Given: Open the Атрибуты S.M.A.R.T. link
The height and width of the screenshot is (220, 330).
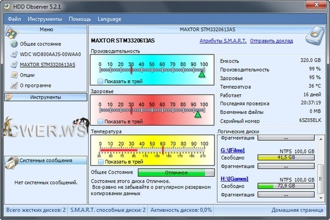Looking at the screenshot, I should (x=223, y=41).
